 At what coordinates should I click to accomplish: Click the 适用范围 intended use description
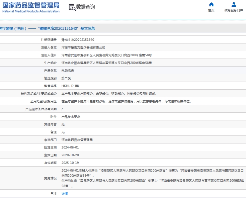pyautogui.click(x=127, y=101)
